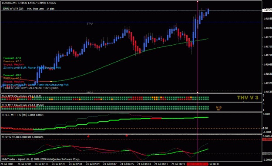This screenshot has height=166, width=272.
Task: Click 'French Flash Services PMI' countdown line
Action: click(x=32, y=68)
